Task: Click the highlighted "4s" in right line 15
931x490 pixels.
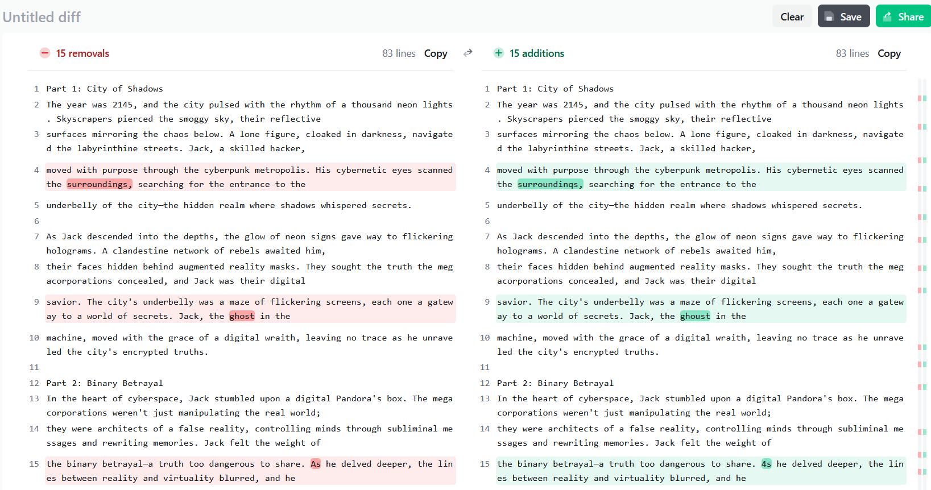Action: [x=766, y=464]
